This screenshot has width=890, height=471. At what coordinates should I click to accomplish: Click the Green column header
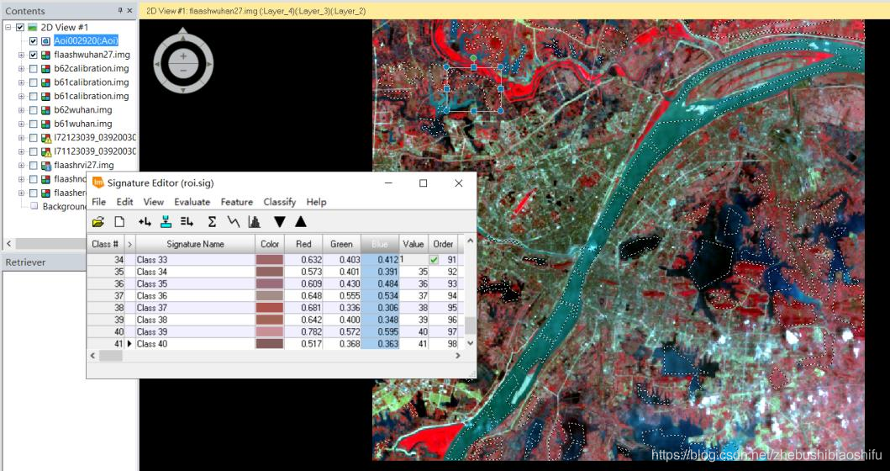(342, 244)
